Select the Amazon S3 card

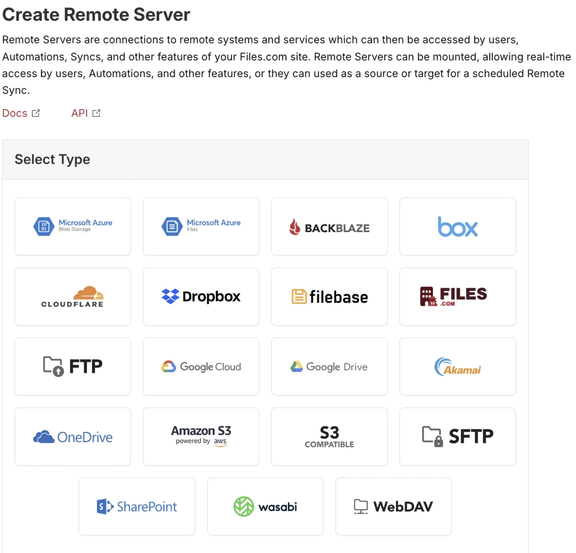coord(201,437)
